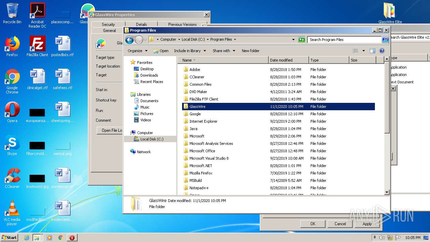Click the Back navigation arrow in Explorer
Viewport: 430px width, 242px height.
click(129, 40)
